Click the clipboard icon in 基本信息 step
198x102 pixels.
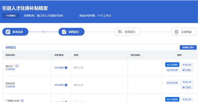(x=8, y=32)
